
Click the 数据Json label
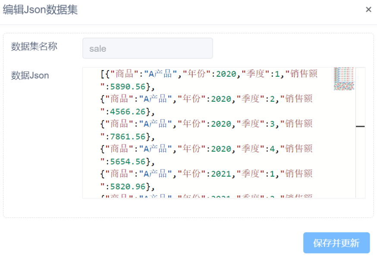coord(30,76)
